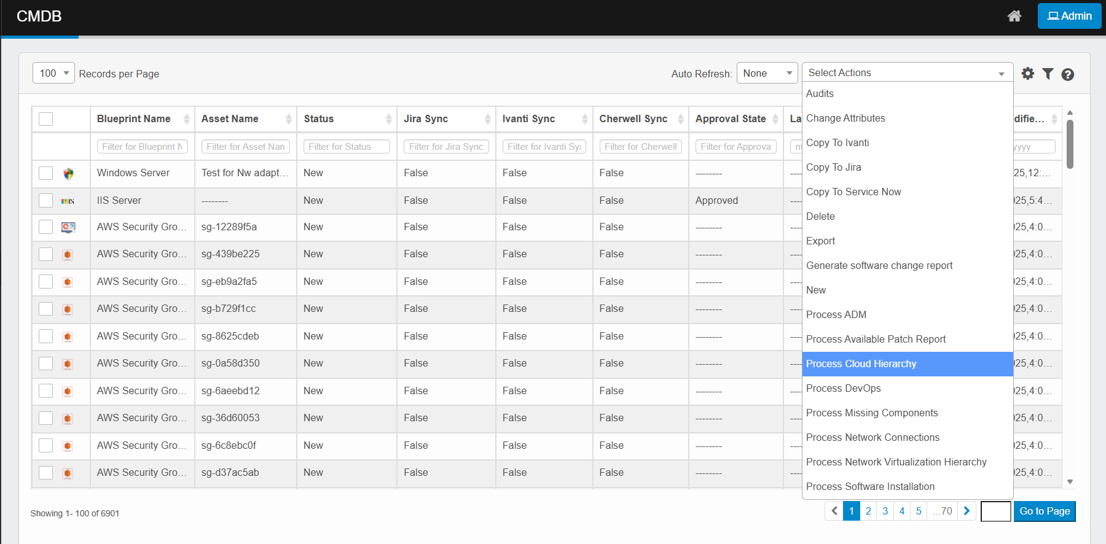This screenshot has width=1106, height=544.
Task: Collapse the Select Actions dropdown
Action: point(907,72)
